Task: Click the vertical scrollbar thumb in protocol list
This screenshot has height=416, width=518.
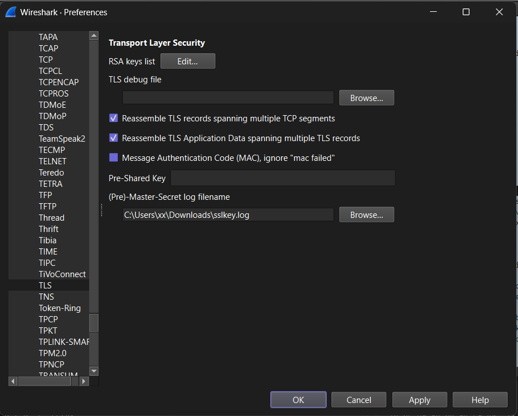Action: (x=94, y=322)
